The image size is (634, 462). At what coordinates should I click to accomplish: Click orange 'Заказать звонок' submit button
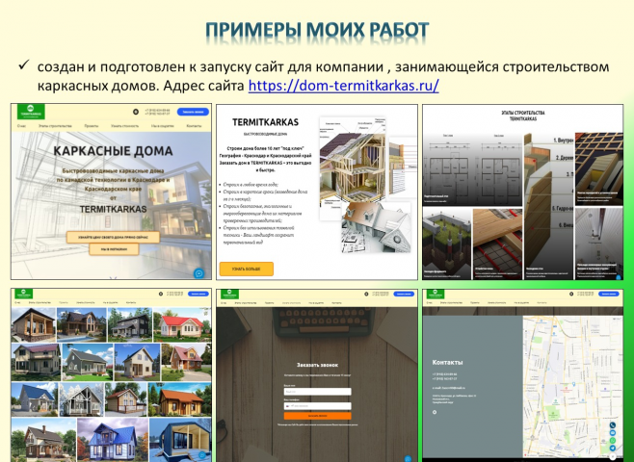(317, 416)
